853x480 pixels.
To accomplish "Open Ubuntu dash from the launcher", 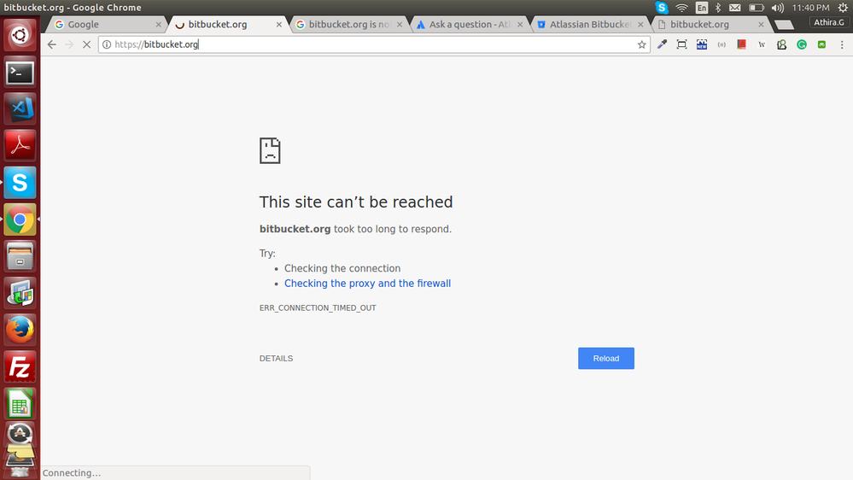I will click(x=20, y=35).
